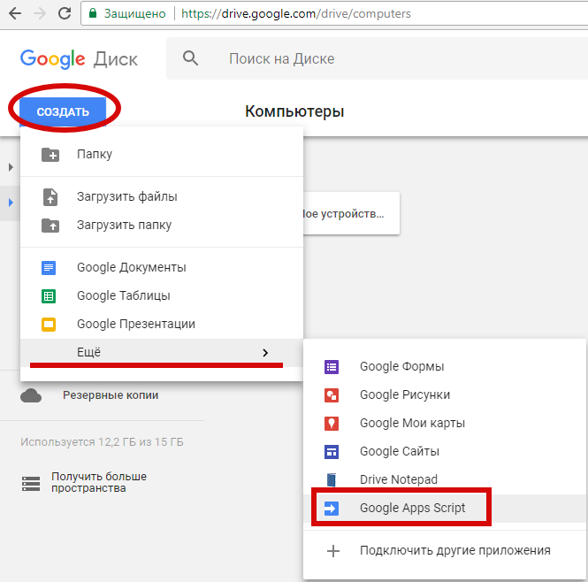Click the Google Sites icon
The width and height of the screenshot is (588, 582).
point(332,451)
